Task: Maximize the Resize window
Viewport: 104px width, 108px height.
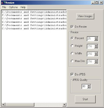Action: tap(97, 3)
